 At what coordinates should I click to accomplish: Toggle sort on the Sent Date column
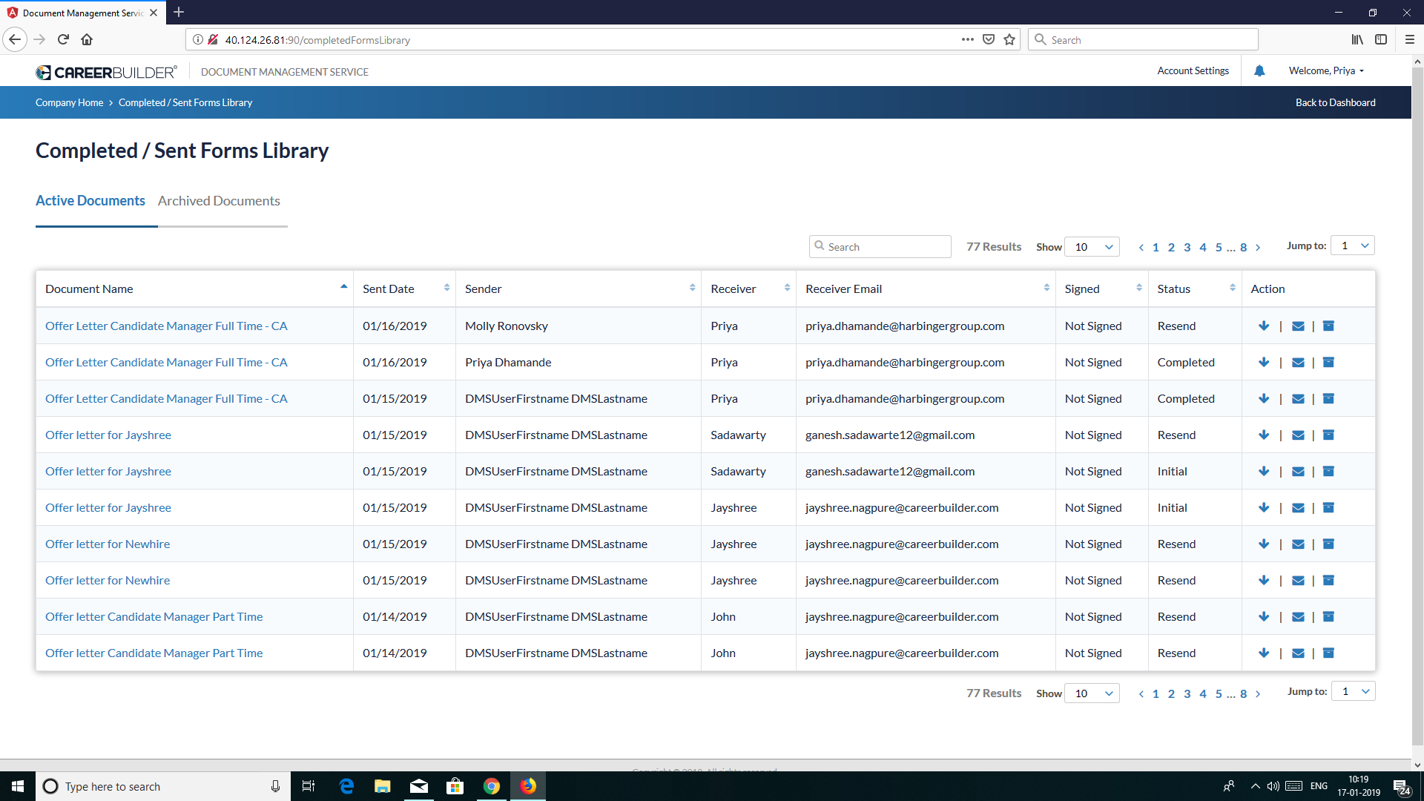click(x=446, y=288)
